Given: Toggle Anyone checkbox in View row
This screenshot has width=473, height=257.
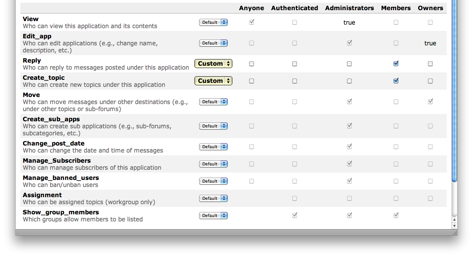Looking at the screenshot, I should (x=252, y=22).
